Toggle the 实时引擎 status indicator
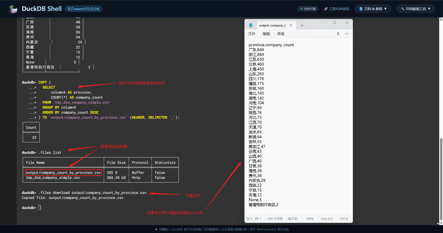Image resolution: width=443 pixels, height=233 pixels. [307, 9]
